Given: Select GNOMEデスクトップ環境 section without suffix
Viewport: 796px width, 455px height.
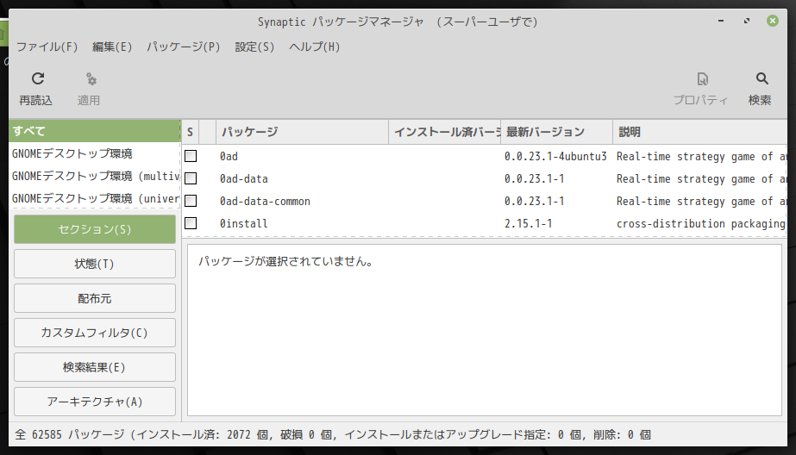Looking at the screenshot, I should [x=95, y=153].
